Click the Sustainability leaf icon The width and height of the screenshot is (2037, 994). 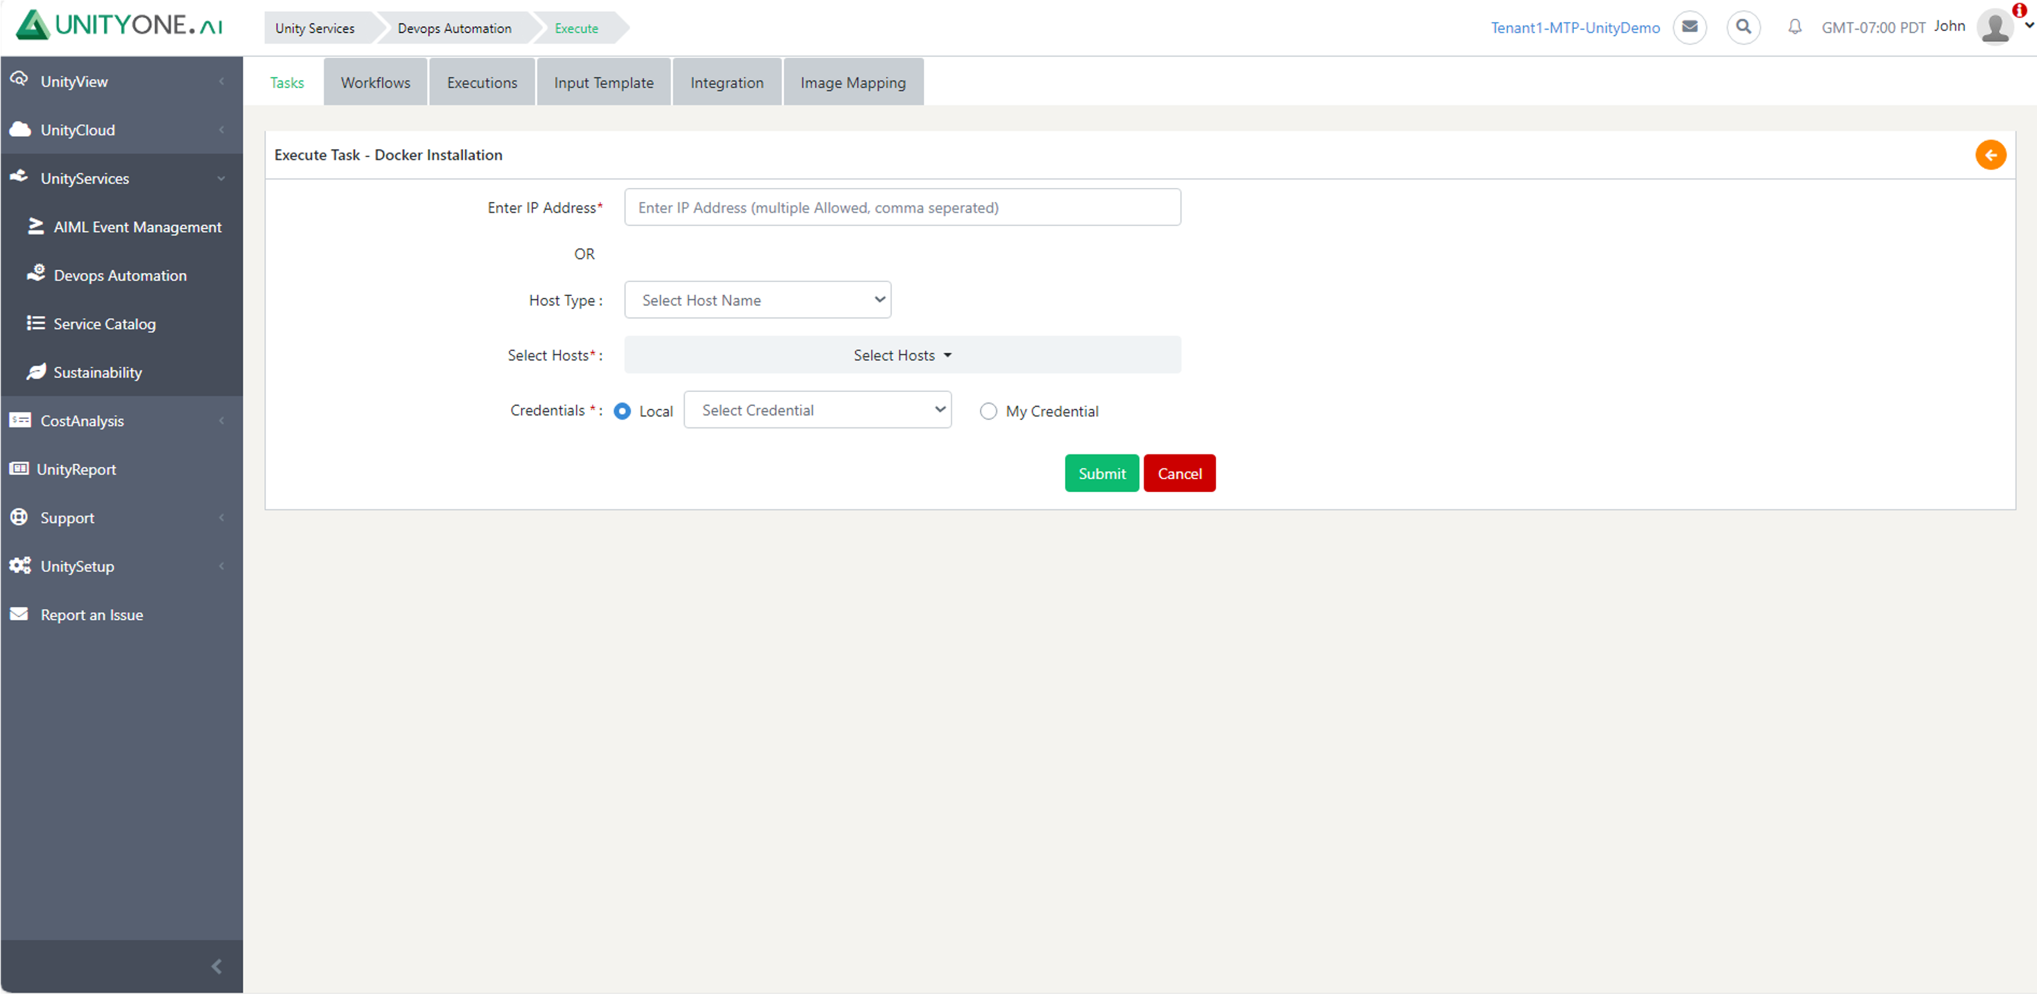coord(36,371)
